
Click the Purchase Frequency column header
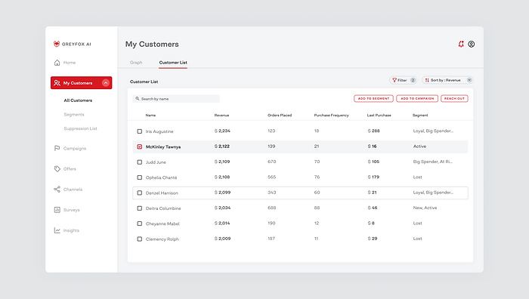tap(331, 116)
